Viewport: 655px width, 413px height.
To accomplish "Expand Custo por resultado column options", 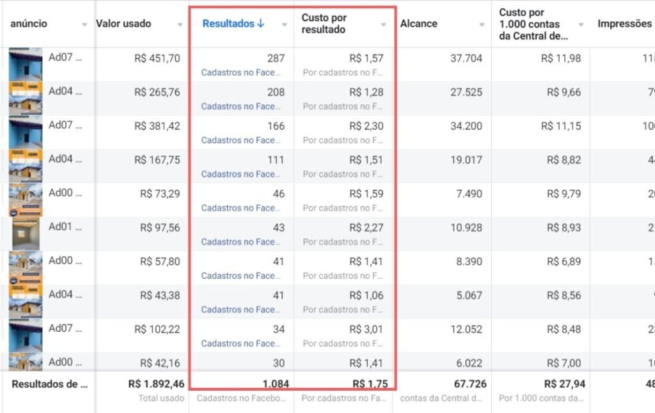I will (384, 25).
